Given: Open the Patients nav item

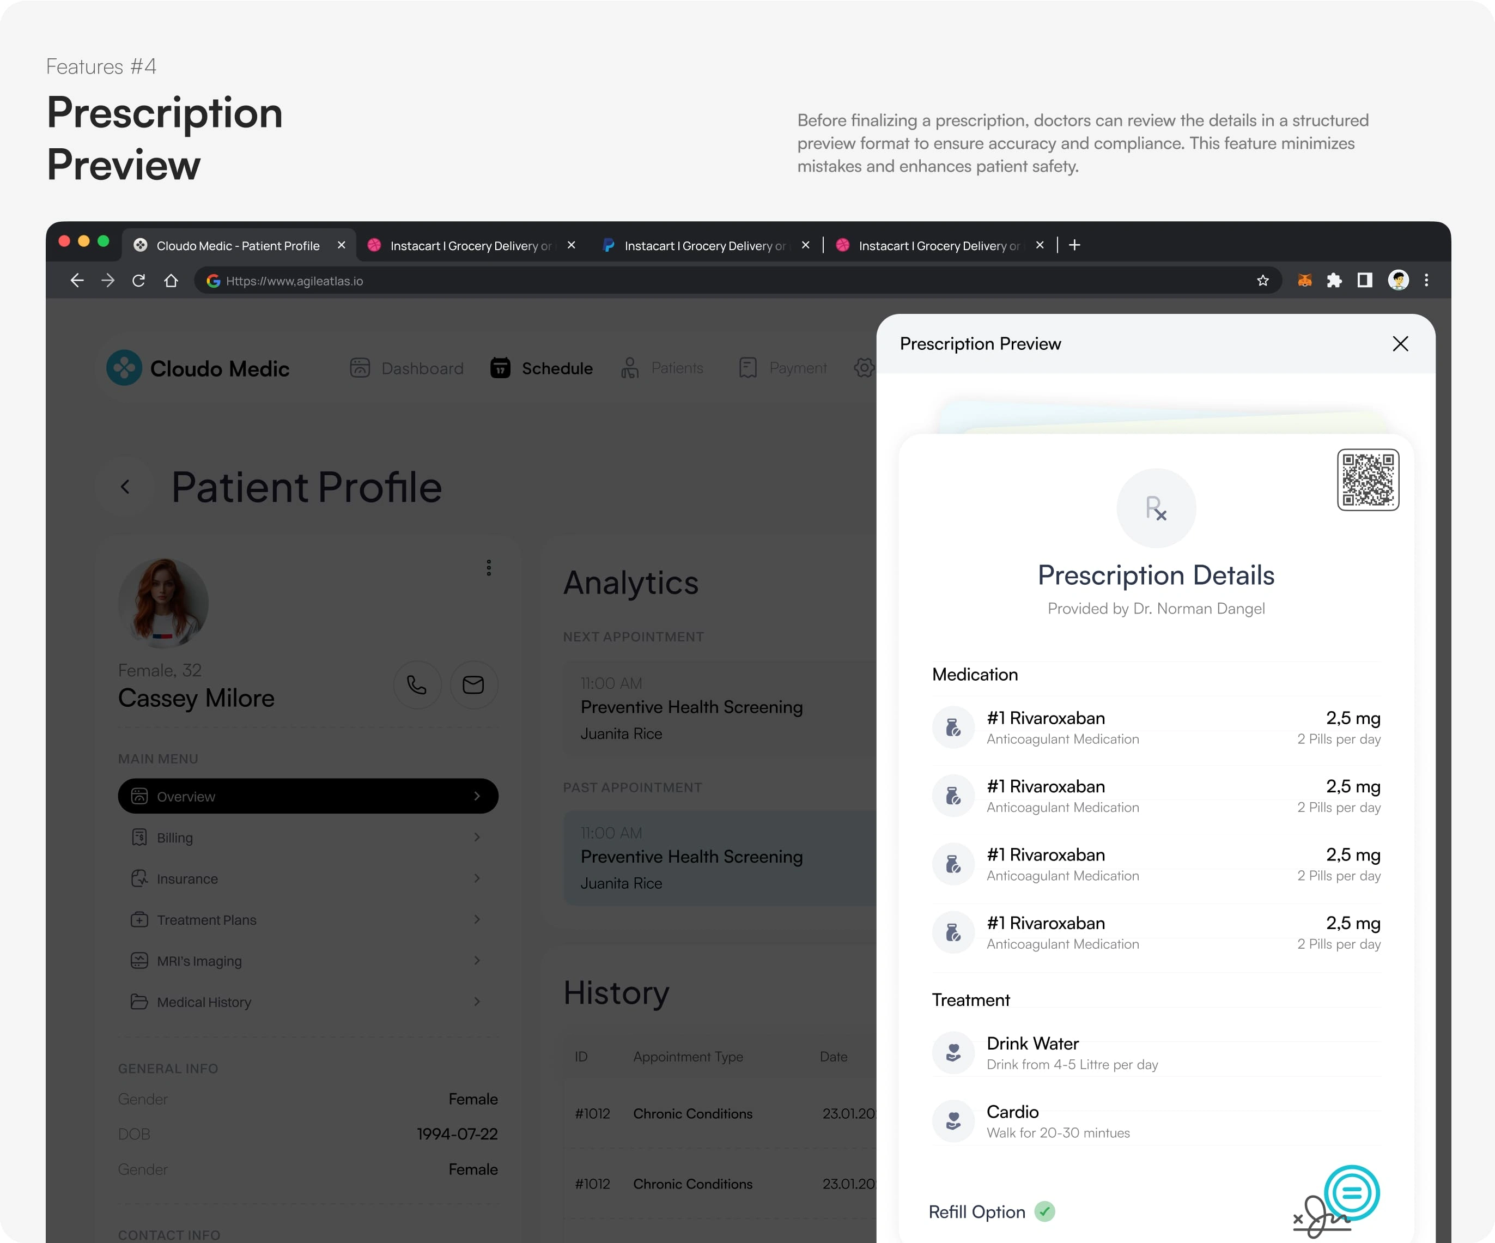Looking at the screenshot, I should point(661,368).
